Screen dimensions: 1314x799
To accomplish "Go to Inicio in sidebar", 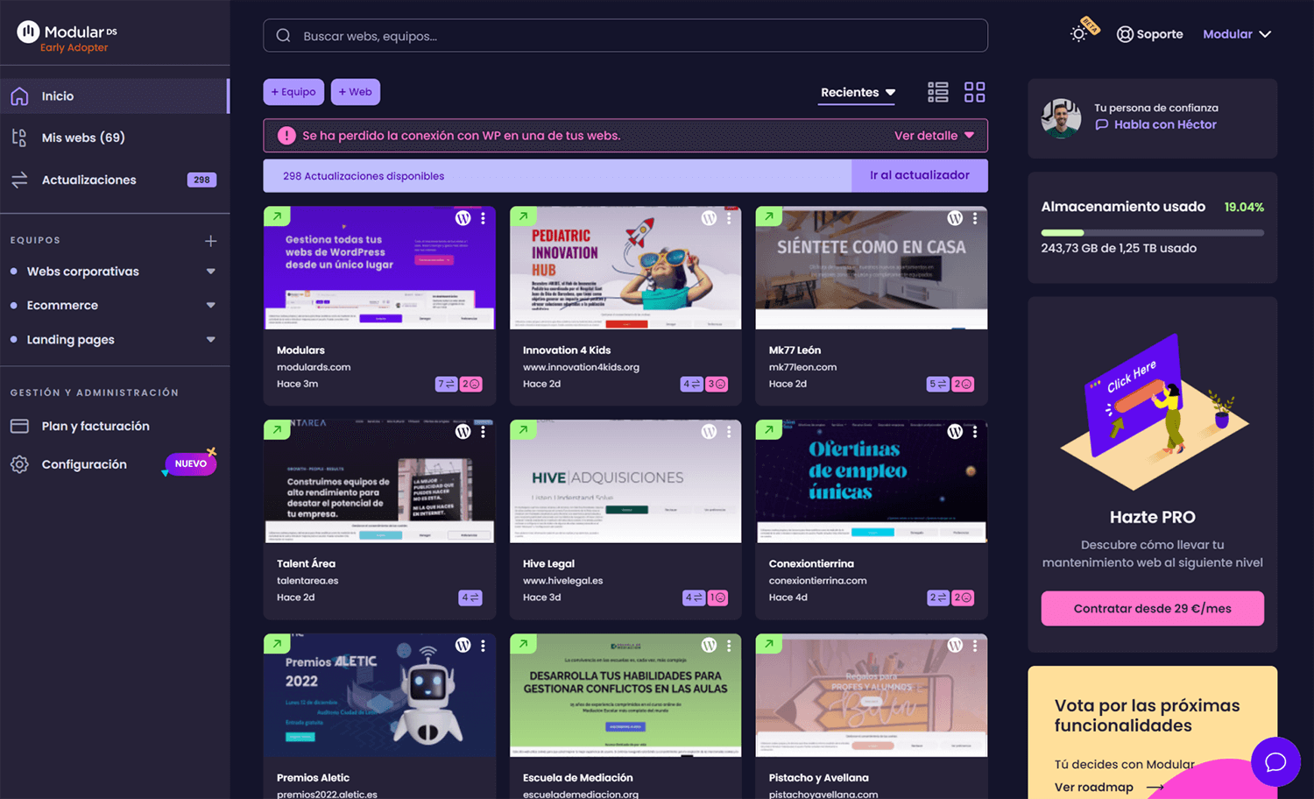I will 115,96.
